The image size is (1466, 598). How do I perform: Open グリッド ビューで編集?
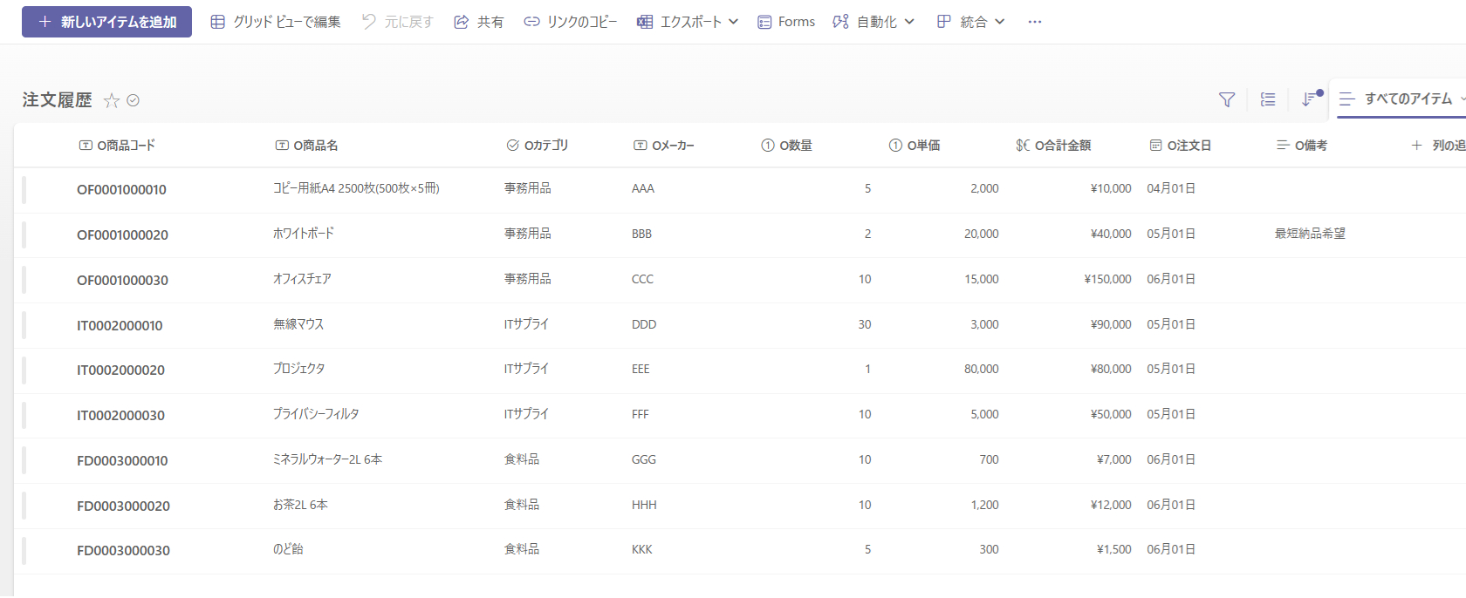[x=276, y=22]
